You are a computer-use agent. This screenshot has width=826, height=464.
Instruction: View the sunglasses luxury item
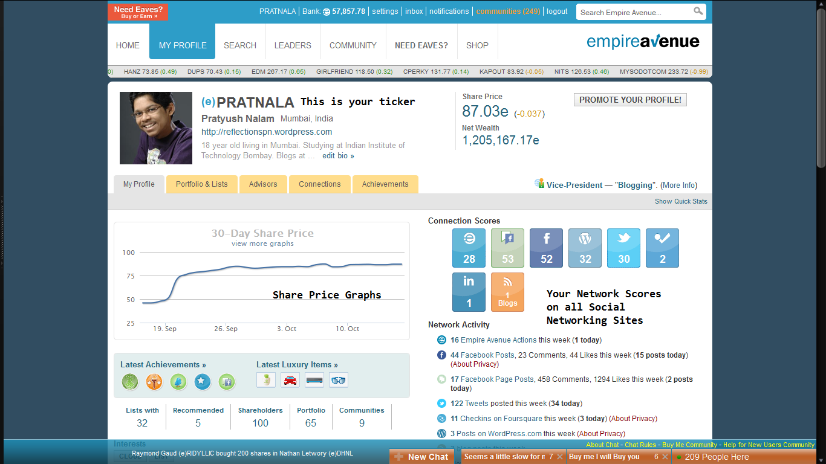(339, 380)
